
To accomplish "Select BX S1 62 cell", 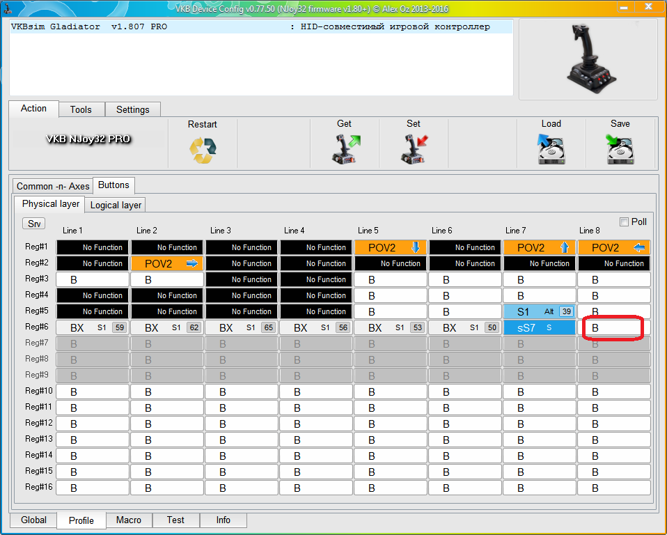I will tap(167, 327).
